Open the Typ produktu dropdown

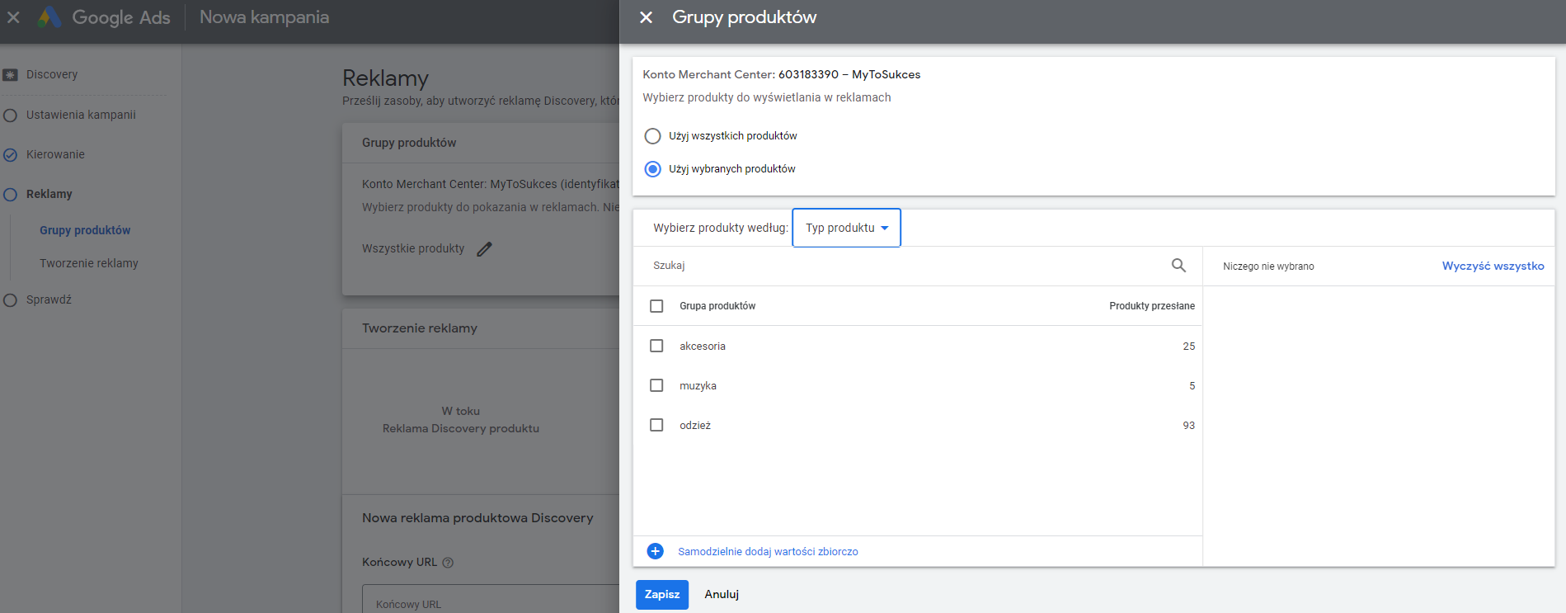click(x=846, y=228)
